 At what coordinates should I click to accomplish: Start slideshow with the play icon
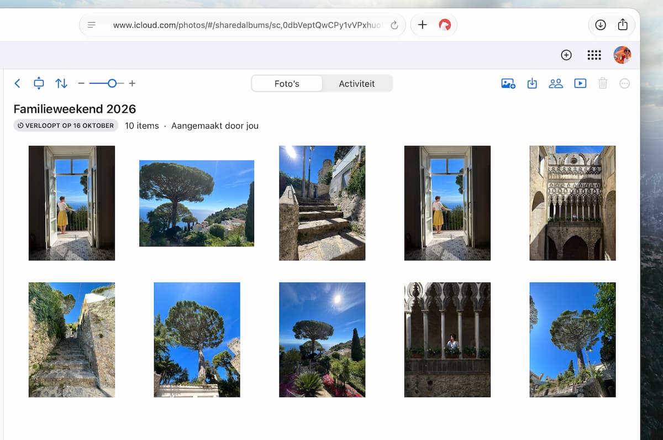click(x=580, y=83)
